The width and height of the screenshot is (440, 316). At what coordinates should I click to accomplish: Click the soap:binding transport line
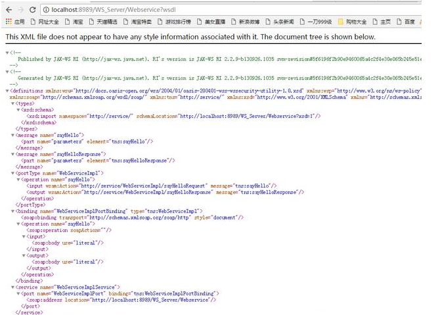click(x=132, y=218)
